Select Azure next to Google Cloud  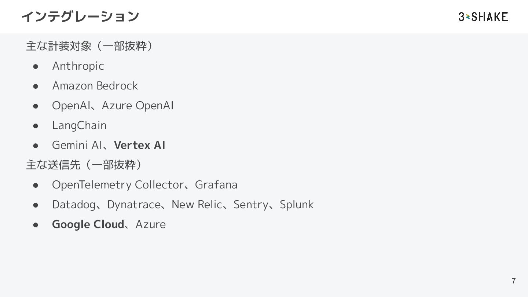(x=150, y=224)
